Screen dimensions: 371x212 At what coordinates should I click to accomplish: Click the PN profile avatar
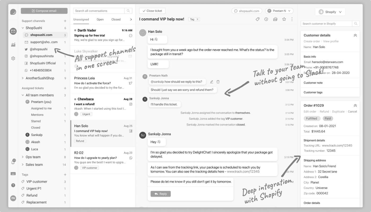(13, 198)
